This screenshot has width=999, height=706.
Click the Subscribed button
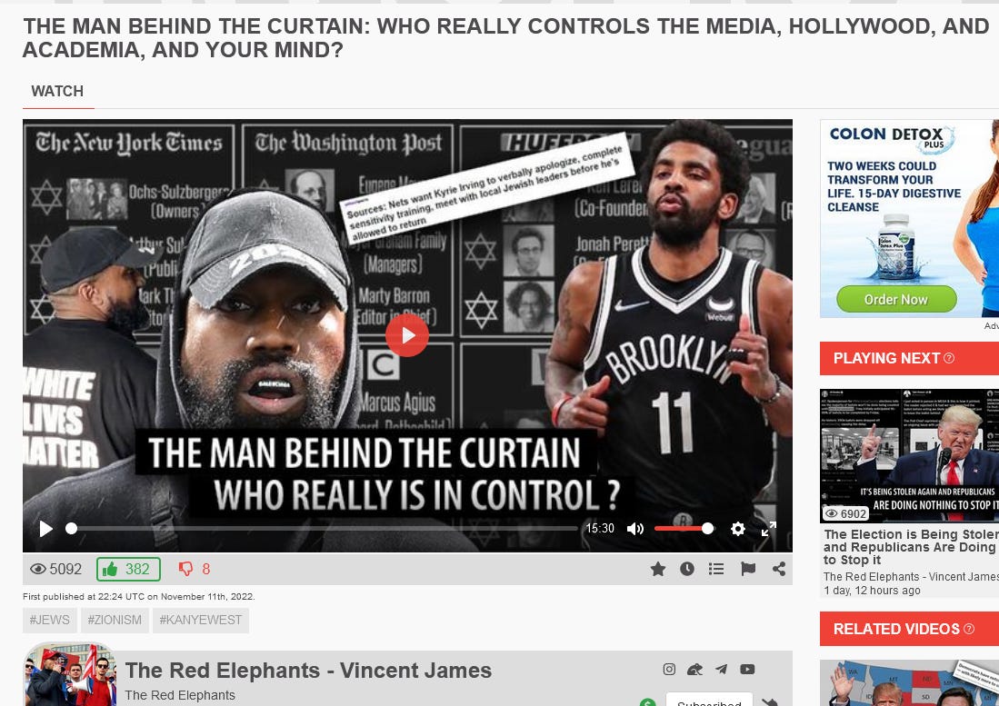click(x=709, y=700)
